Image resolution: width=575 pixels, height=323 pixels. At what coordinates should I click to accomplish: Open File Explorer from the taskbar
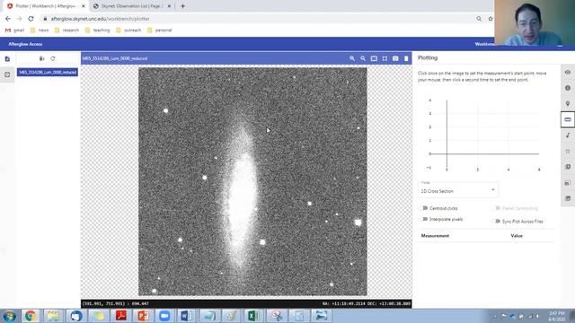[53, 316]
